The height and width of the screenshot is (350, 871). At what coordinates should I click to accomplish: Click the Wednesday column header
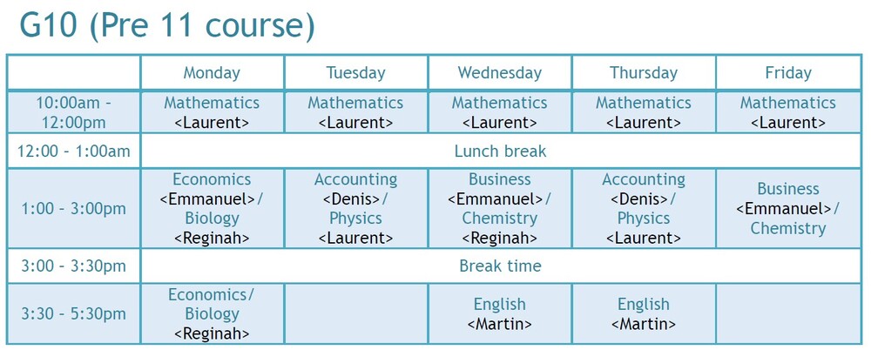499,73
